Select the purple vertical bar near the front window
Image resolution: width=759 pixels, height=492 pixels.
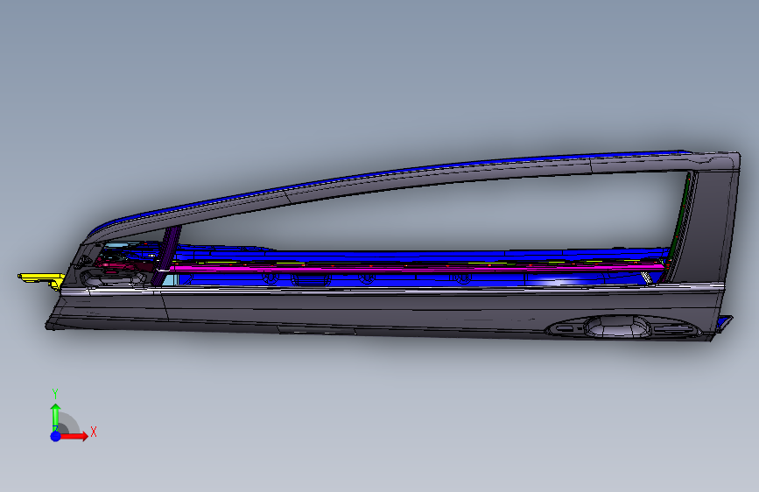pos(166,256)
